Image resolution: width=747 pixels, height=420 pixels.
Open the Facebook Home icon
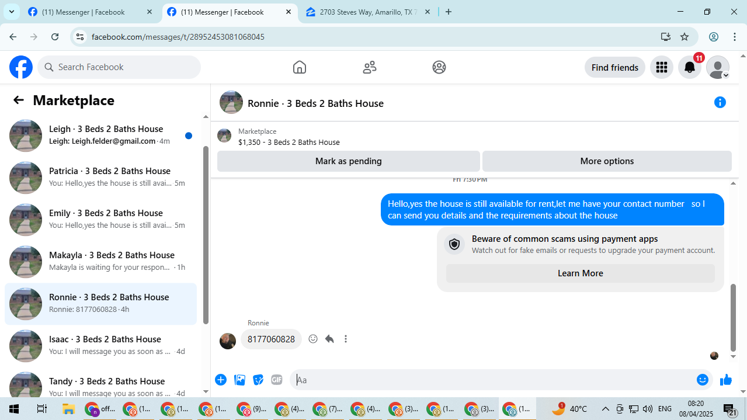click(300, 67)
